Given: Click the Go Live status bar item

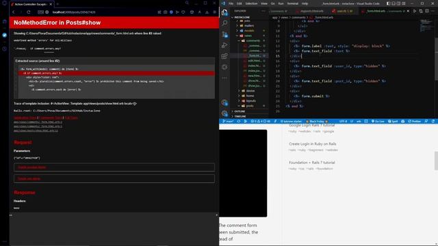Looking at the screenshot, I should [378, 122].
